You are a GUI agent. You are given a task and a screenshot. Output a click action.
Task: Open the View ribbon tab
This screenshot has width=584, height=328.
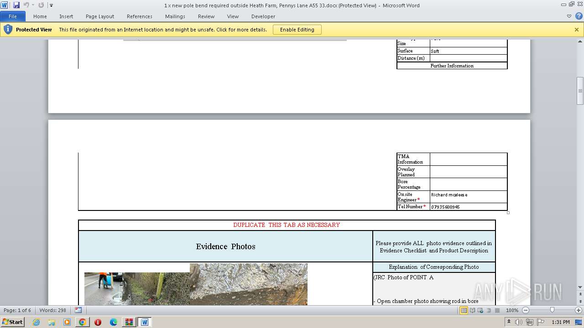click(233, 16)
